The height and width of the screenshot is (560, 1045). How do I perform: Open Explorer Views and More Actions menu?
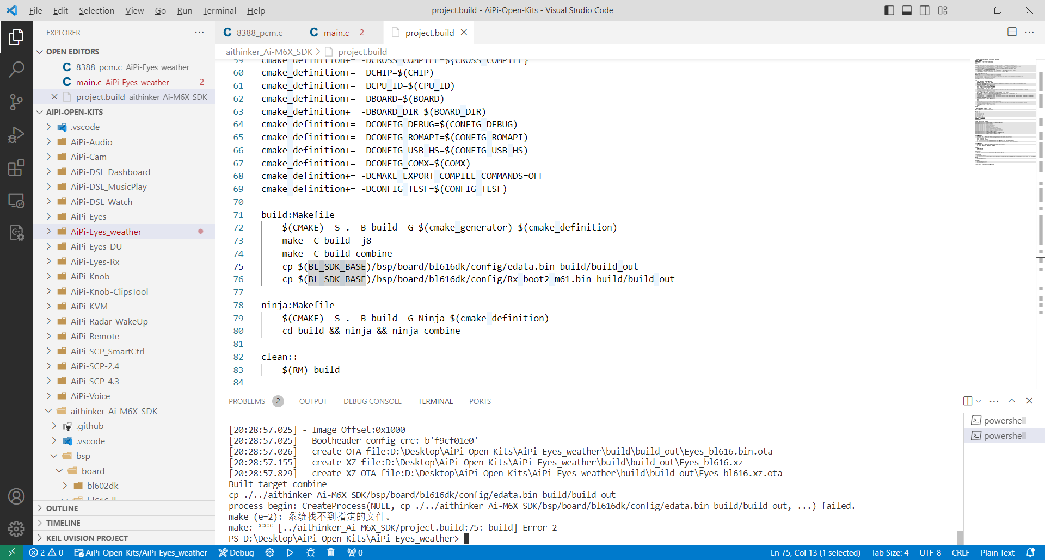click(199, 32)
